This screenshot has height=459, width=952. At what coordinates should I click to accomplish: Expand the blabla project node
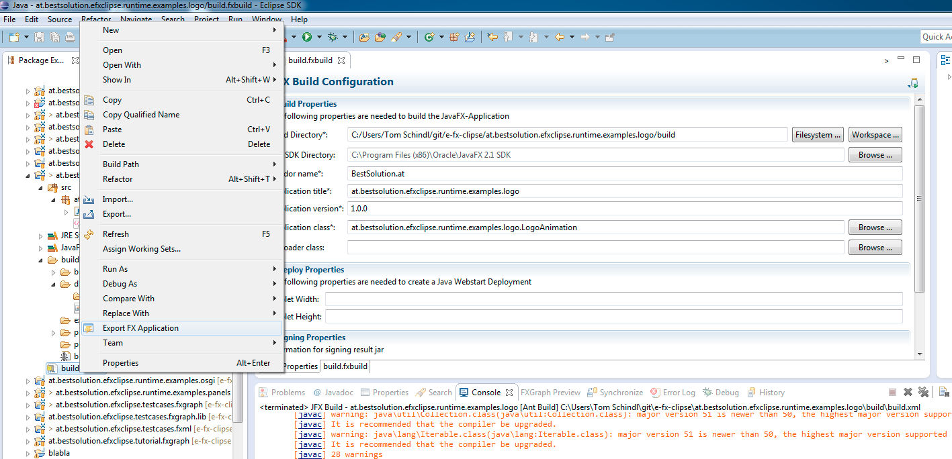coord(28,454)
